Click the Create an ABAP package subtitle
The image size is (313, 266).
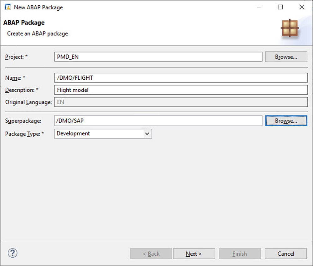(x=37, y=33)
